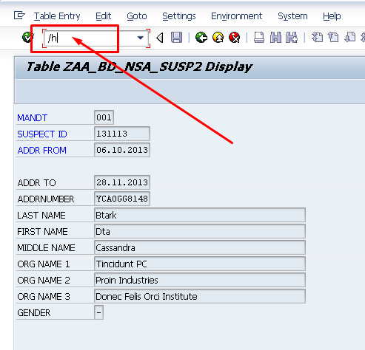Image resolution: width=365 pixels, height=350 pixels.
Task: Click the Previous Page icon
Action: (x=333, y=38)
